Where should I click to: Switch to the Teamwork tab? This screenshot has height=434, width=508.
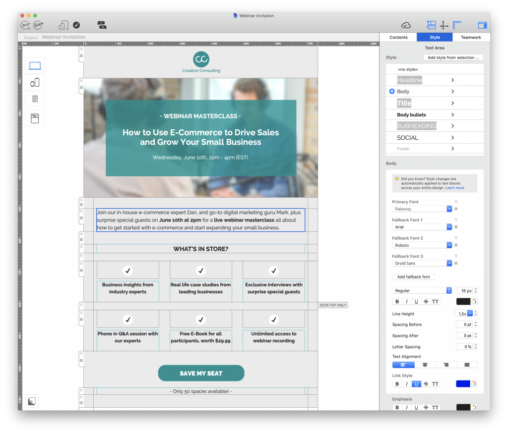pyautogui.click(x=471, y=37)
